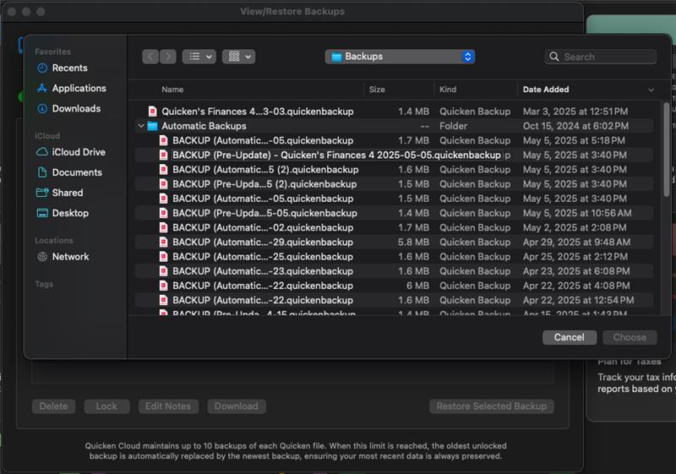Click the Oct 15, 2024 at 6:02 PM date
The height and width of the screenshot is (474, 676).
tap(575, 126)
